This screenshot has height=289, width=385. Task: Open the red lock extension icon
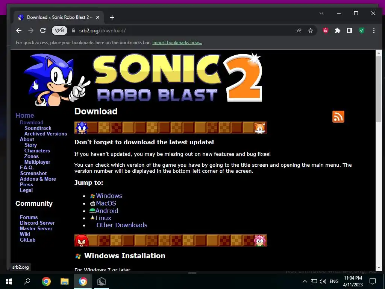[326, 30]
